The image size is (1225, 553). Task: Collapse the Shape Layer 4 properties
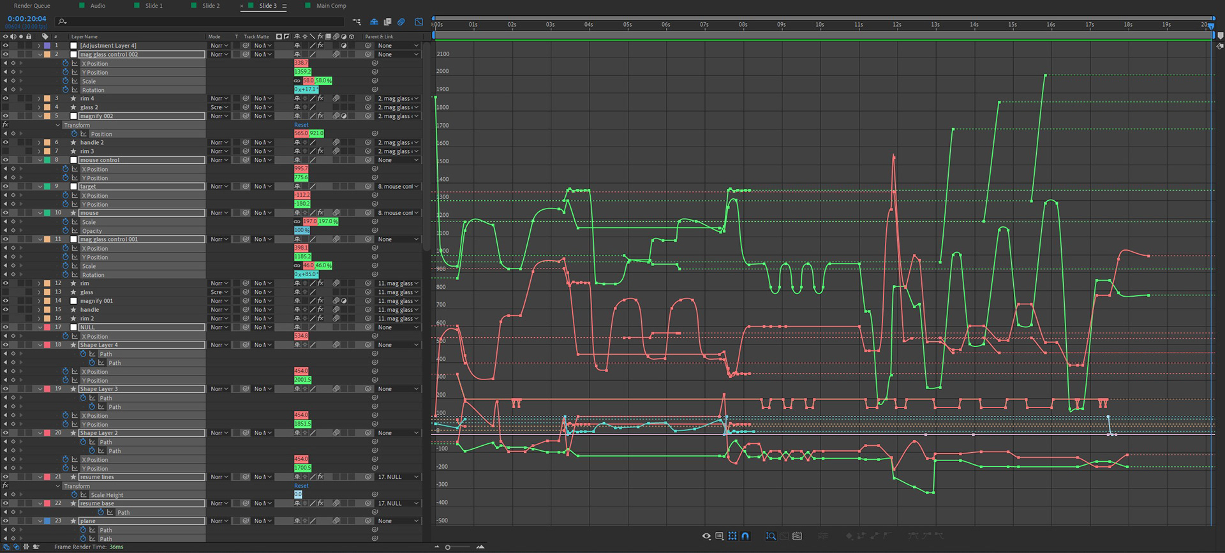click(40, 345)
